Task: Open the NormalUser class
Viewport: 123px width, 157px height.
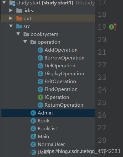Action: (51, 144)
